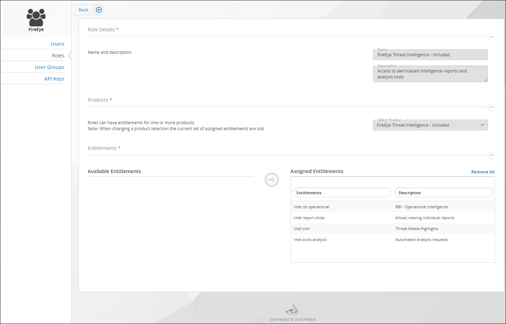Viewport: 506px width, 324px height.
Task: Filter by the Entitlements column field
Action: tap(342, 192)
